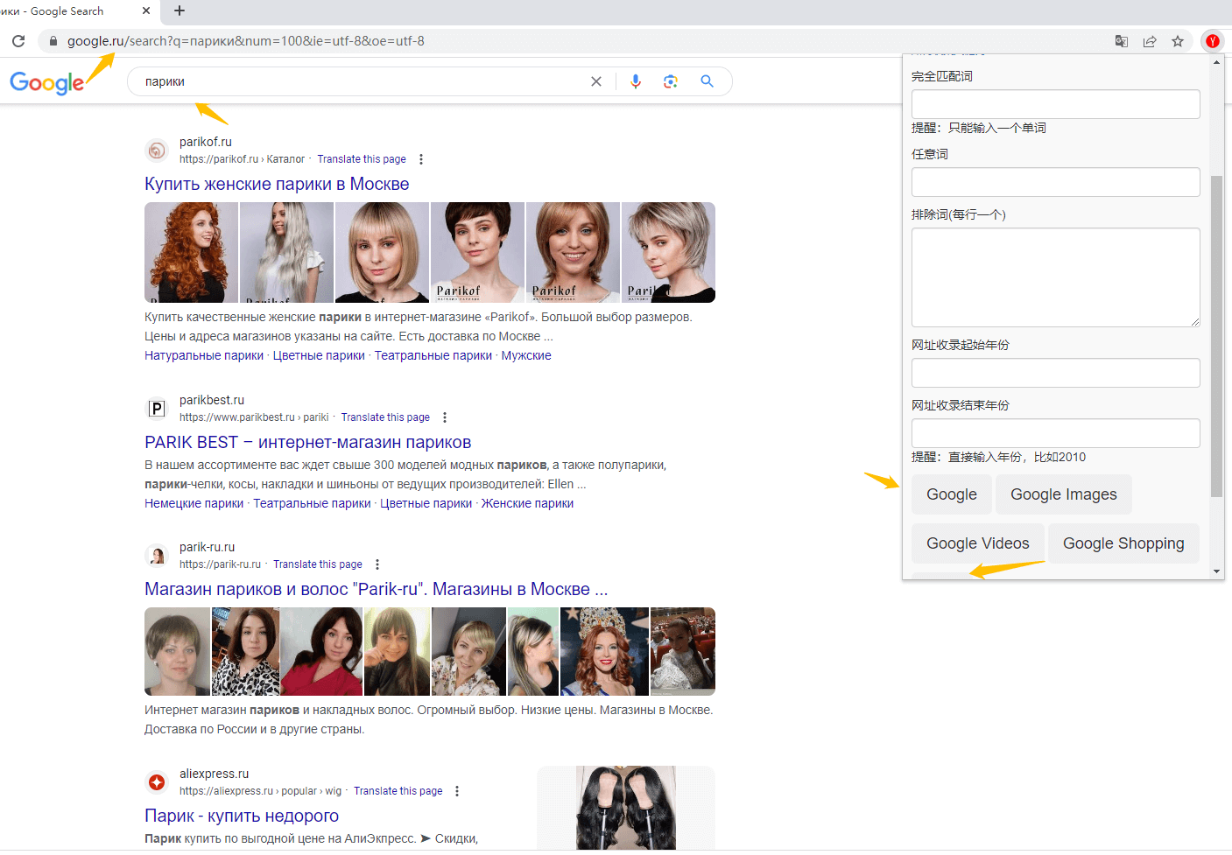This screenshot has width=1232, height=855.
Task: Click the 完全匹配词 input field
Action: coord(1055,104)
